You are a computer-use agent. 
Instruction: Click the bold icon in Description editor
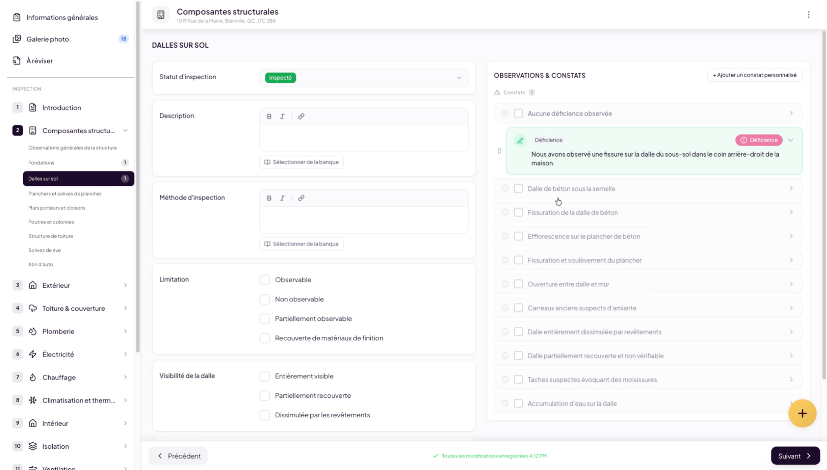click(x=269, y=116)
